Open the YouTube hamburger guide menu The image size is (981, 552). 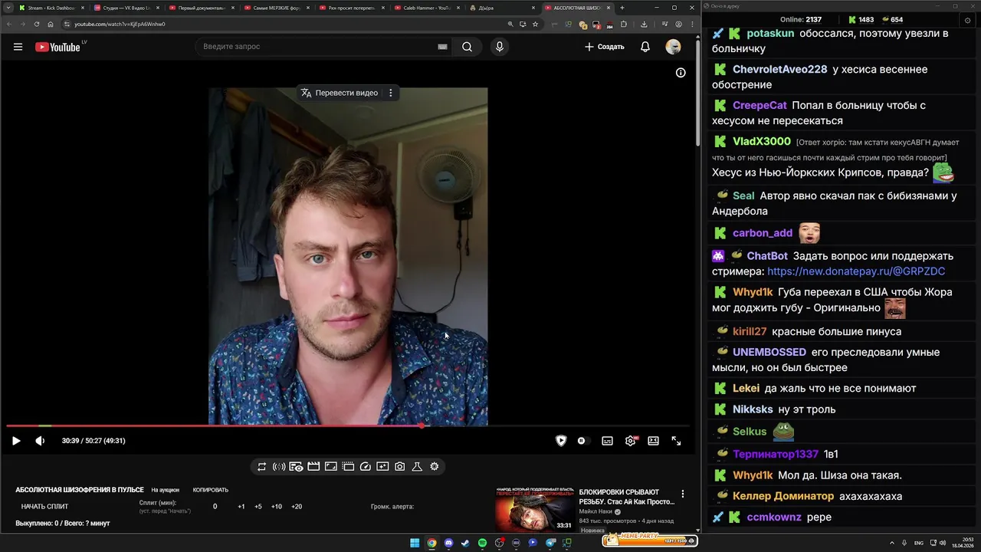(18, 47)
